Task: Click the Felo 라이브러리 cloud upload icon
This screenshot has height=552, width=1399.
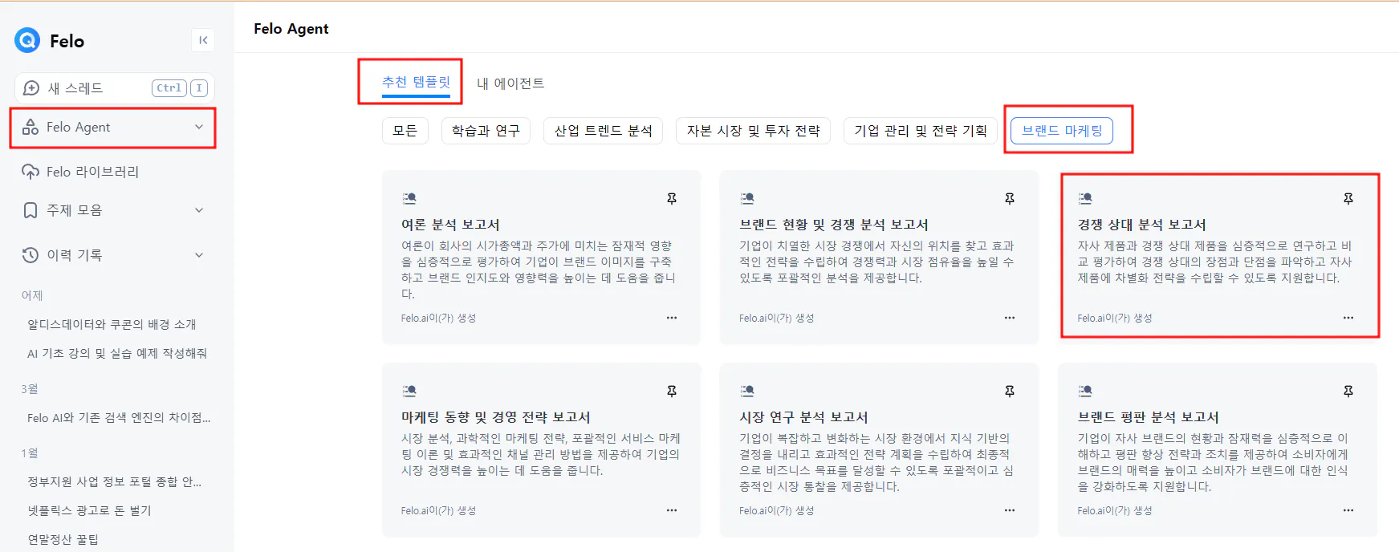Action: [31, 172]
